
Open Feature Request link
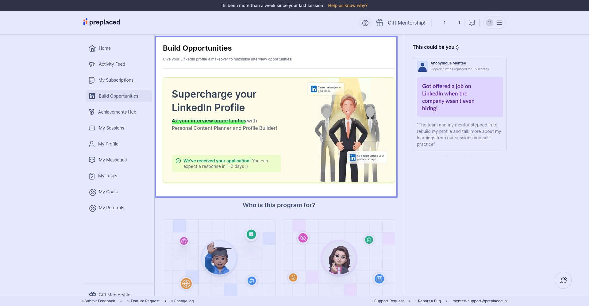point(143,301)
